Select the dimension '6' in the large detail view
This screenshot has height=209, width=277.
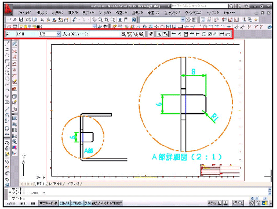click(159, 104)
